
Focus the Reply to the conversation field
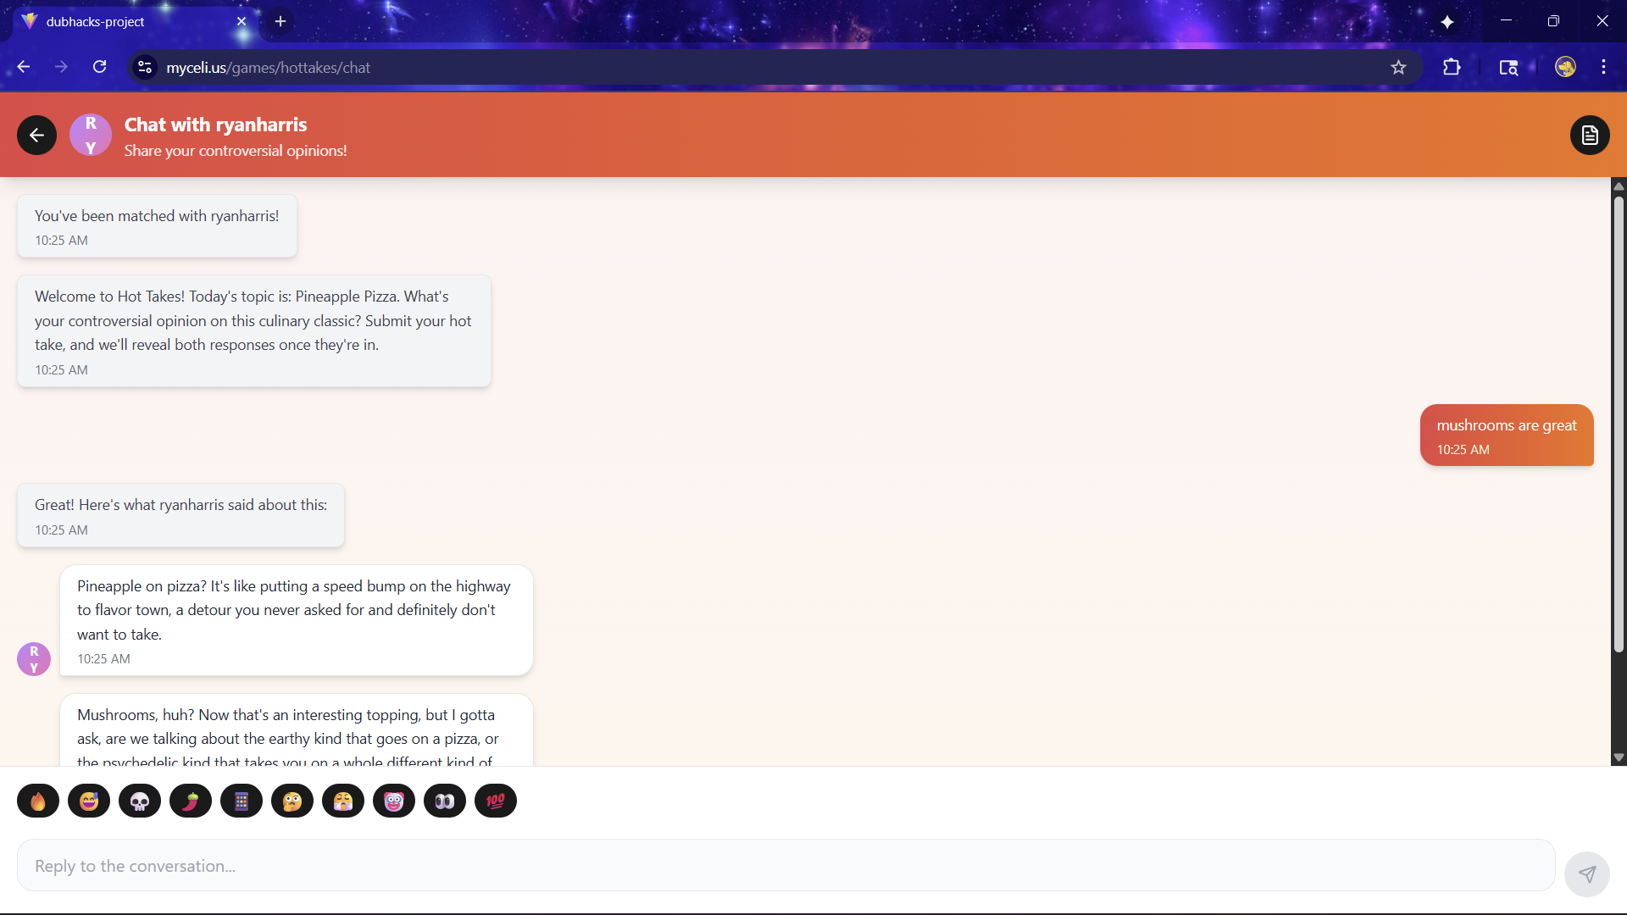pos(786,866)
